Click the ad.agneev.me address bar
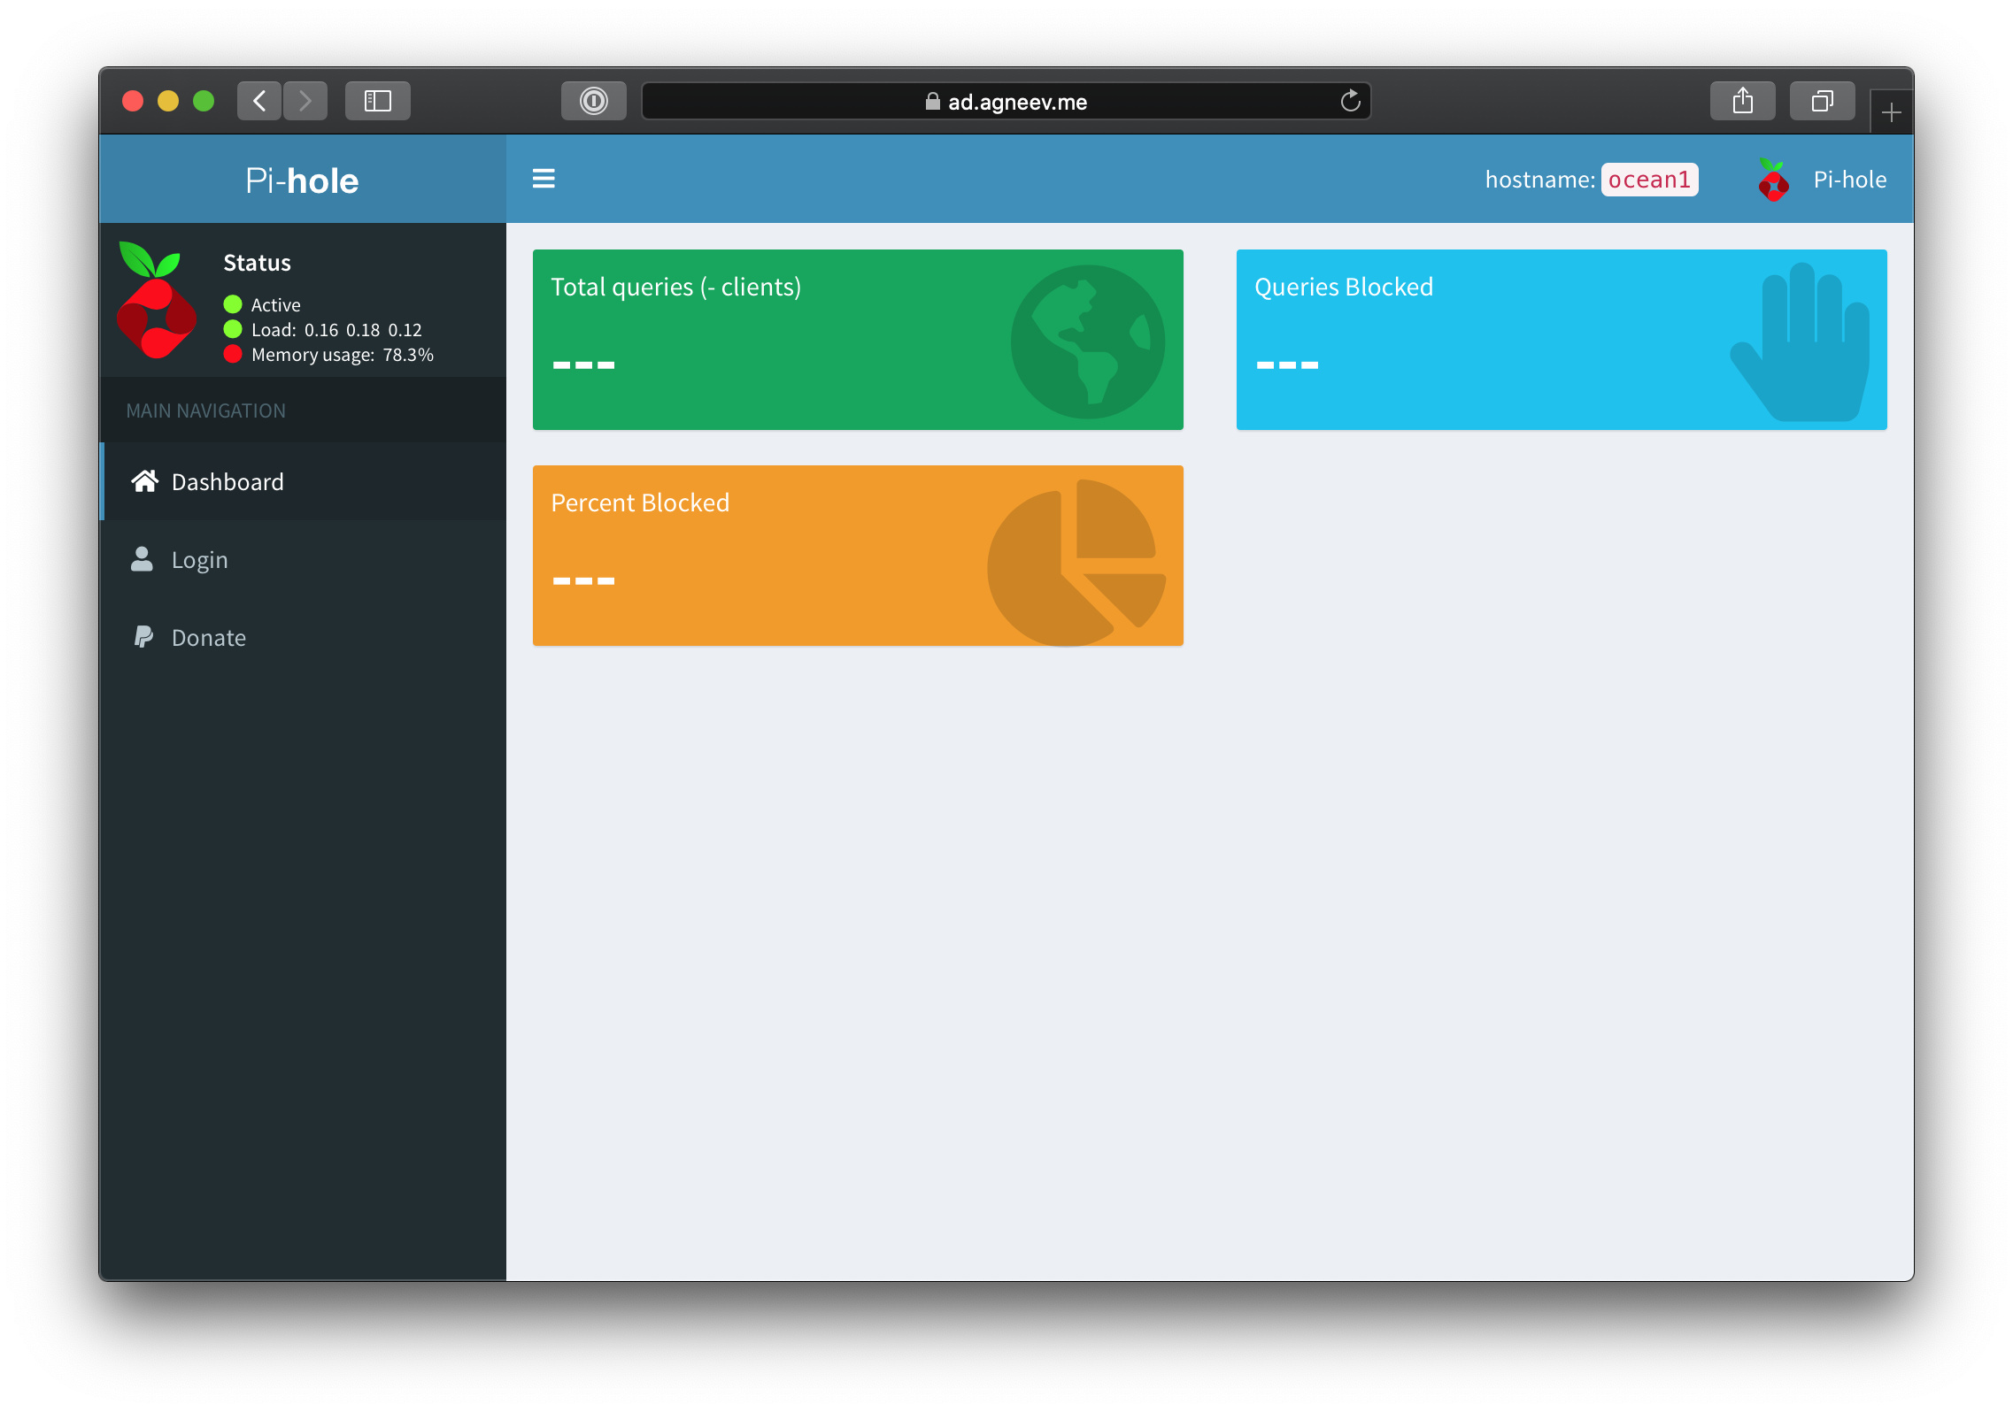 click(1006, 101)
